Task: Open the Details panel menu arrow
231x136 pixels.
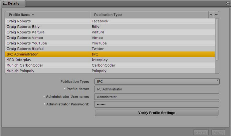Action: coord(228,3)
